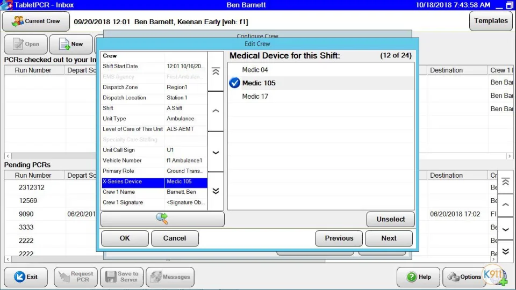This screenshot has height=290, width=516.
Task: Select pending PCR run 12569
Action: (28, 200)
